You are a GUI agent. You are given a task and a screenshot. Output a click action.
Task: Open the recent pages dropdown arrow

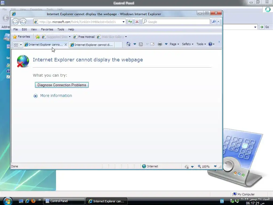point(29,22)
